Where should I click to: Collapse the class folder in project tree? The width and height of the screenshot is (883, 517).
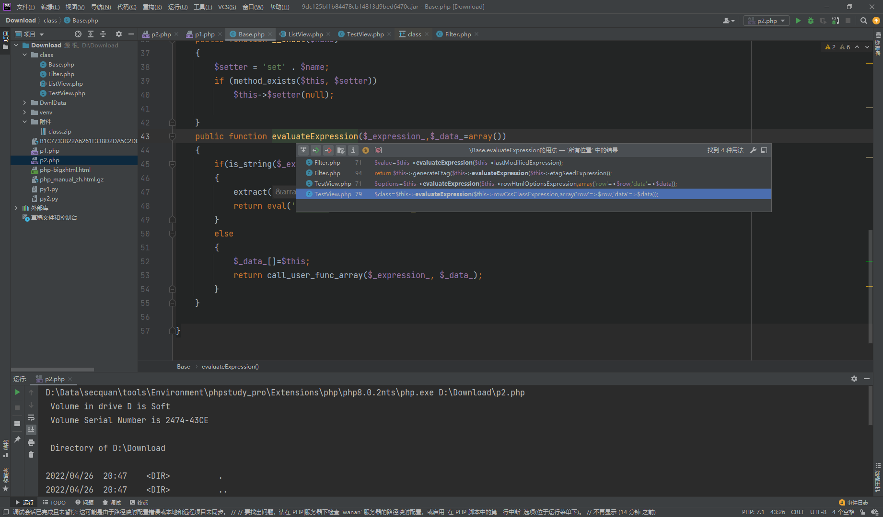25,55
